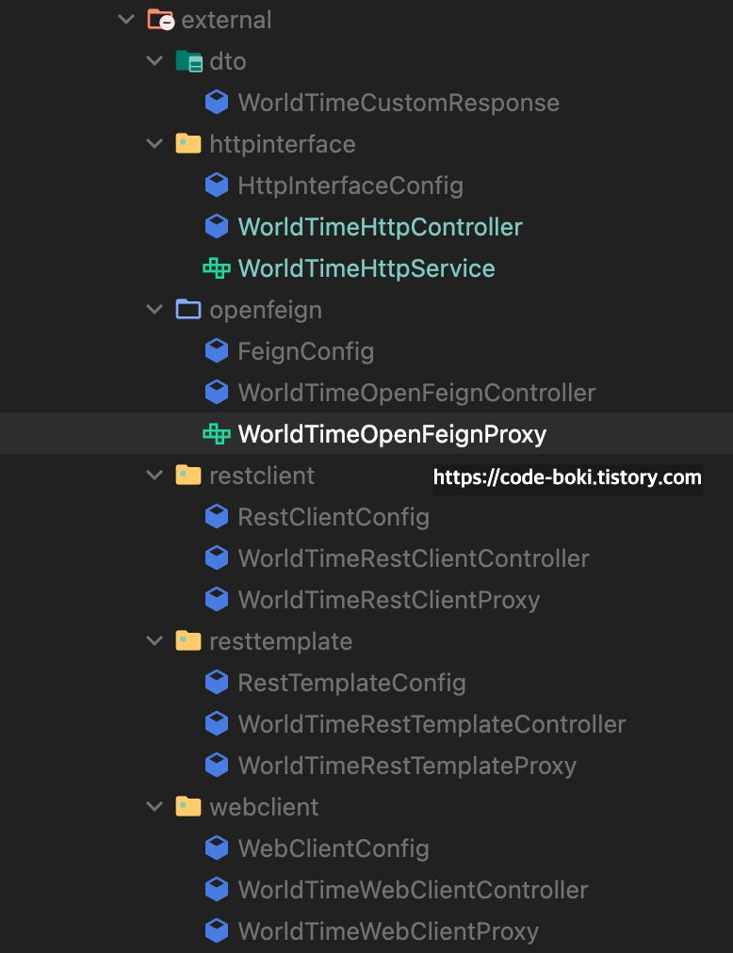Open WorldTimeRestTemplateProxy file
Screen dimensions: 733x953
pos(408,767)
